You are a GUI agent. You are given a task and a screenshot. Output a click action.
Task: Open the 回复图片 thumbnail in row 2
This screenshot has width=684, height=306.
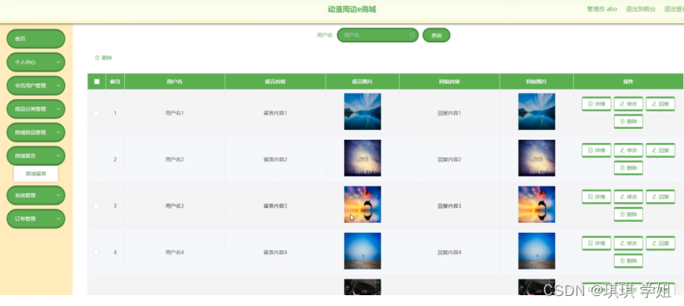tap(537, 158)
